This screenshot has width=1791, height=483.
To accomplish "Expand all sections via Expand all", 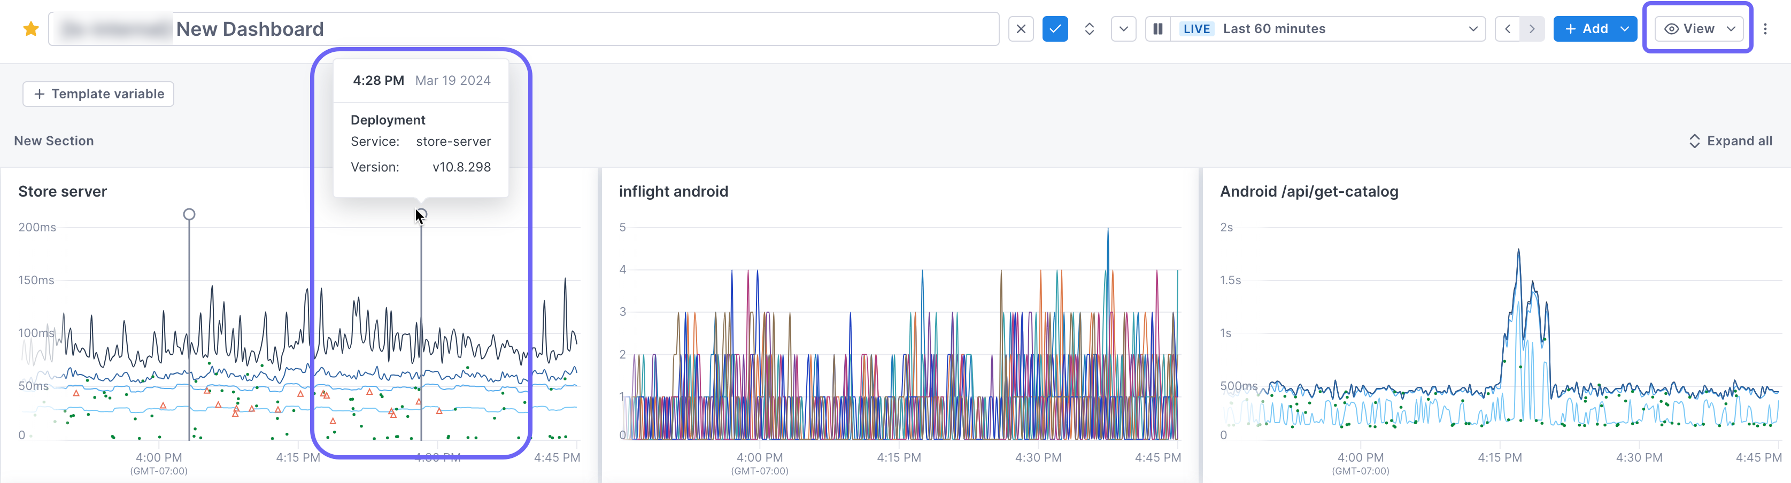I will (x=1730, y=141).
